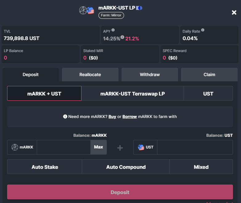Image resolution: width=241 pixels, height=203 pixels.
Task: Open the Withdraw tab
Action: click(150, 75)
